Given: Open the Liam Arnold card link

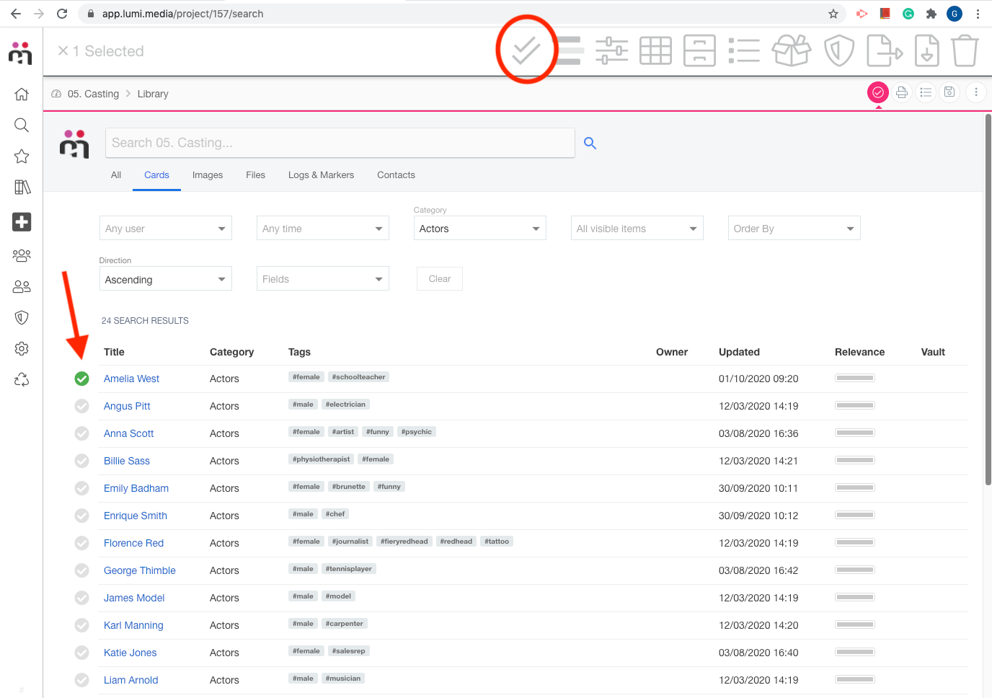Looking at the screenshot, I should tap(130, 680).
